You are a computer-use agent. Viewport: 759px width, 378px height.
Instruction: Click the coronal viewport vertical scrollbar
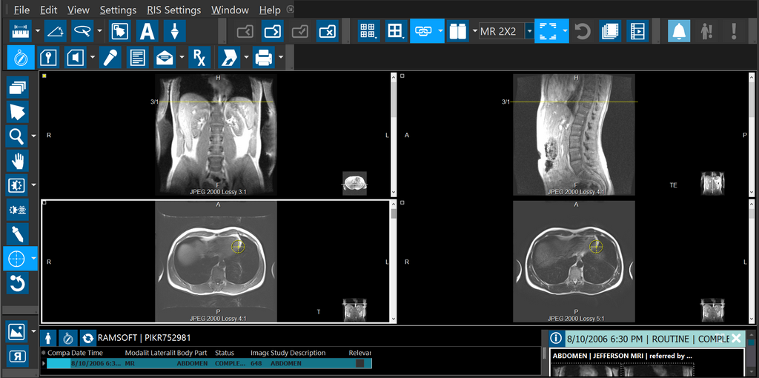[393, 133]
